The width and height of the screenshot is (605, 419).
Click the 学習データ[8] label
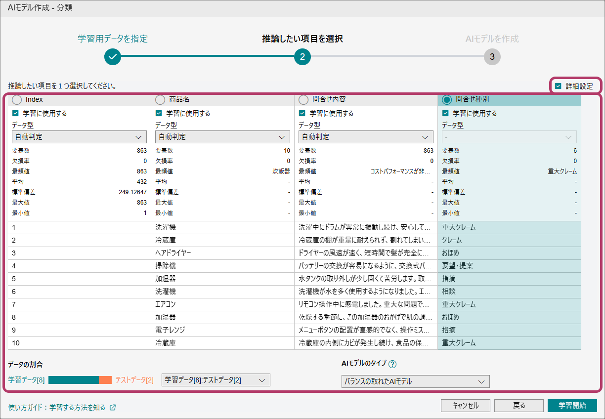(x=27, y=380)
